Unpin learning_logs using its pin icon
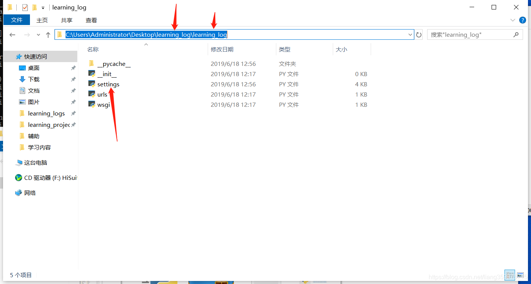This screenshot has width=531, height=284. [x=73, y=113]
